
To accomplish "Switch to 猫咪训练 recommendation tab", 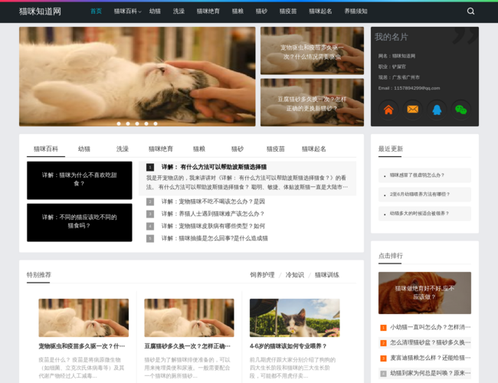I will pyautogui.click(x=327, y=275).
